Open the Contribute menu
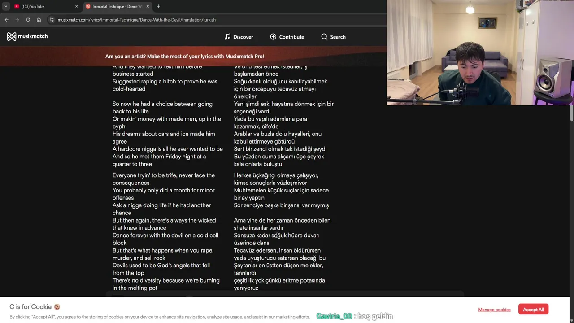 (x=287, y=37)
